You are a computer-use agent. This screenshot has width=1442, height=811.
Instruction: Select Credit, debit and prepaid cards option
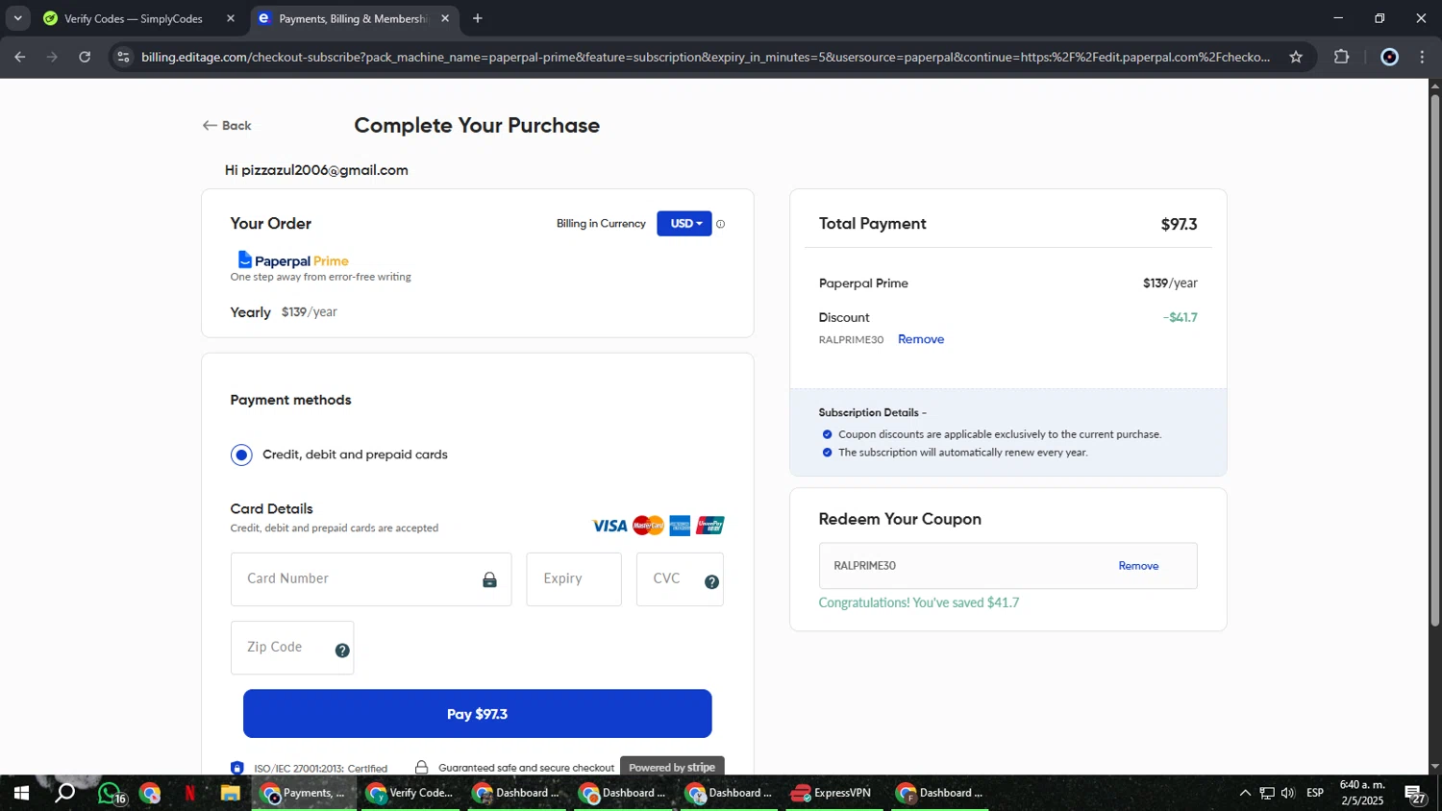[242, 455]
